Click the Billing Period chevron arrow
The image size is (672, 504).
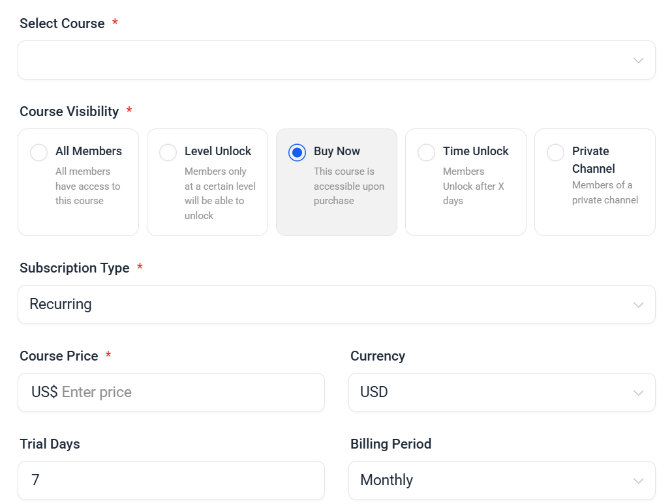click(x=638, y=481)
